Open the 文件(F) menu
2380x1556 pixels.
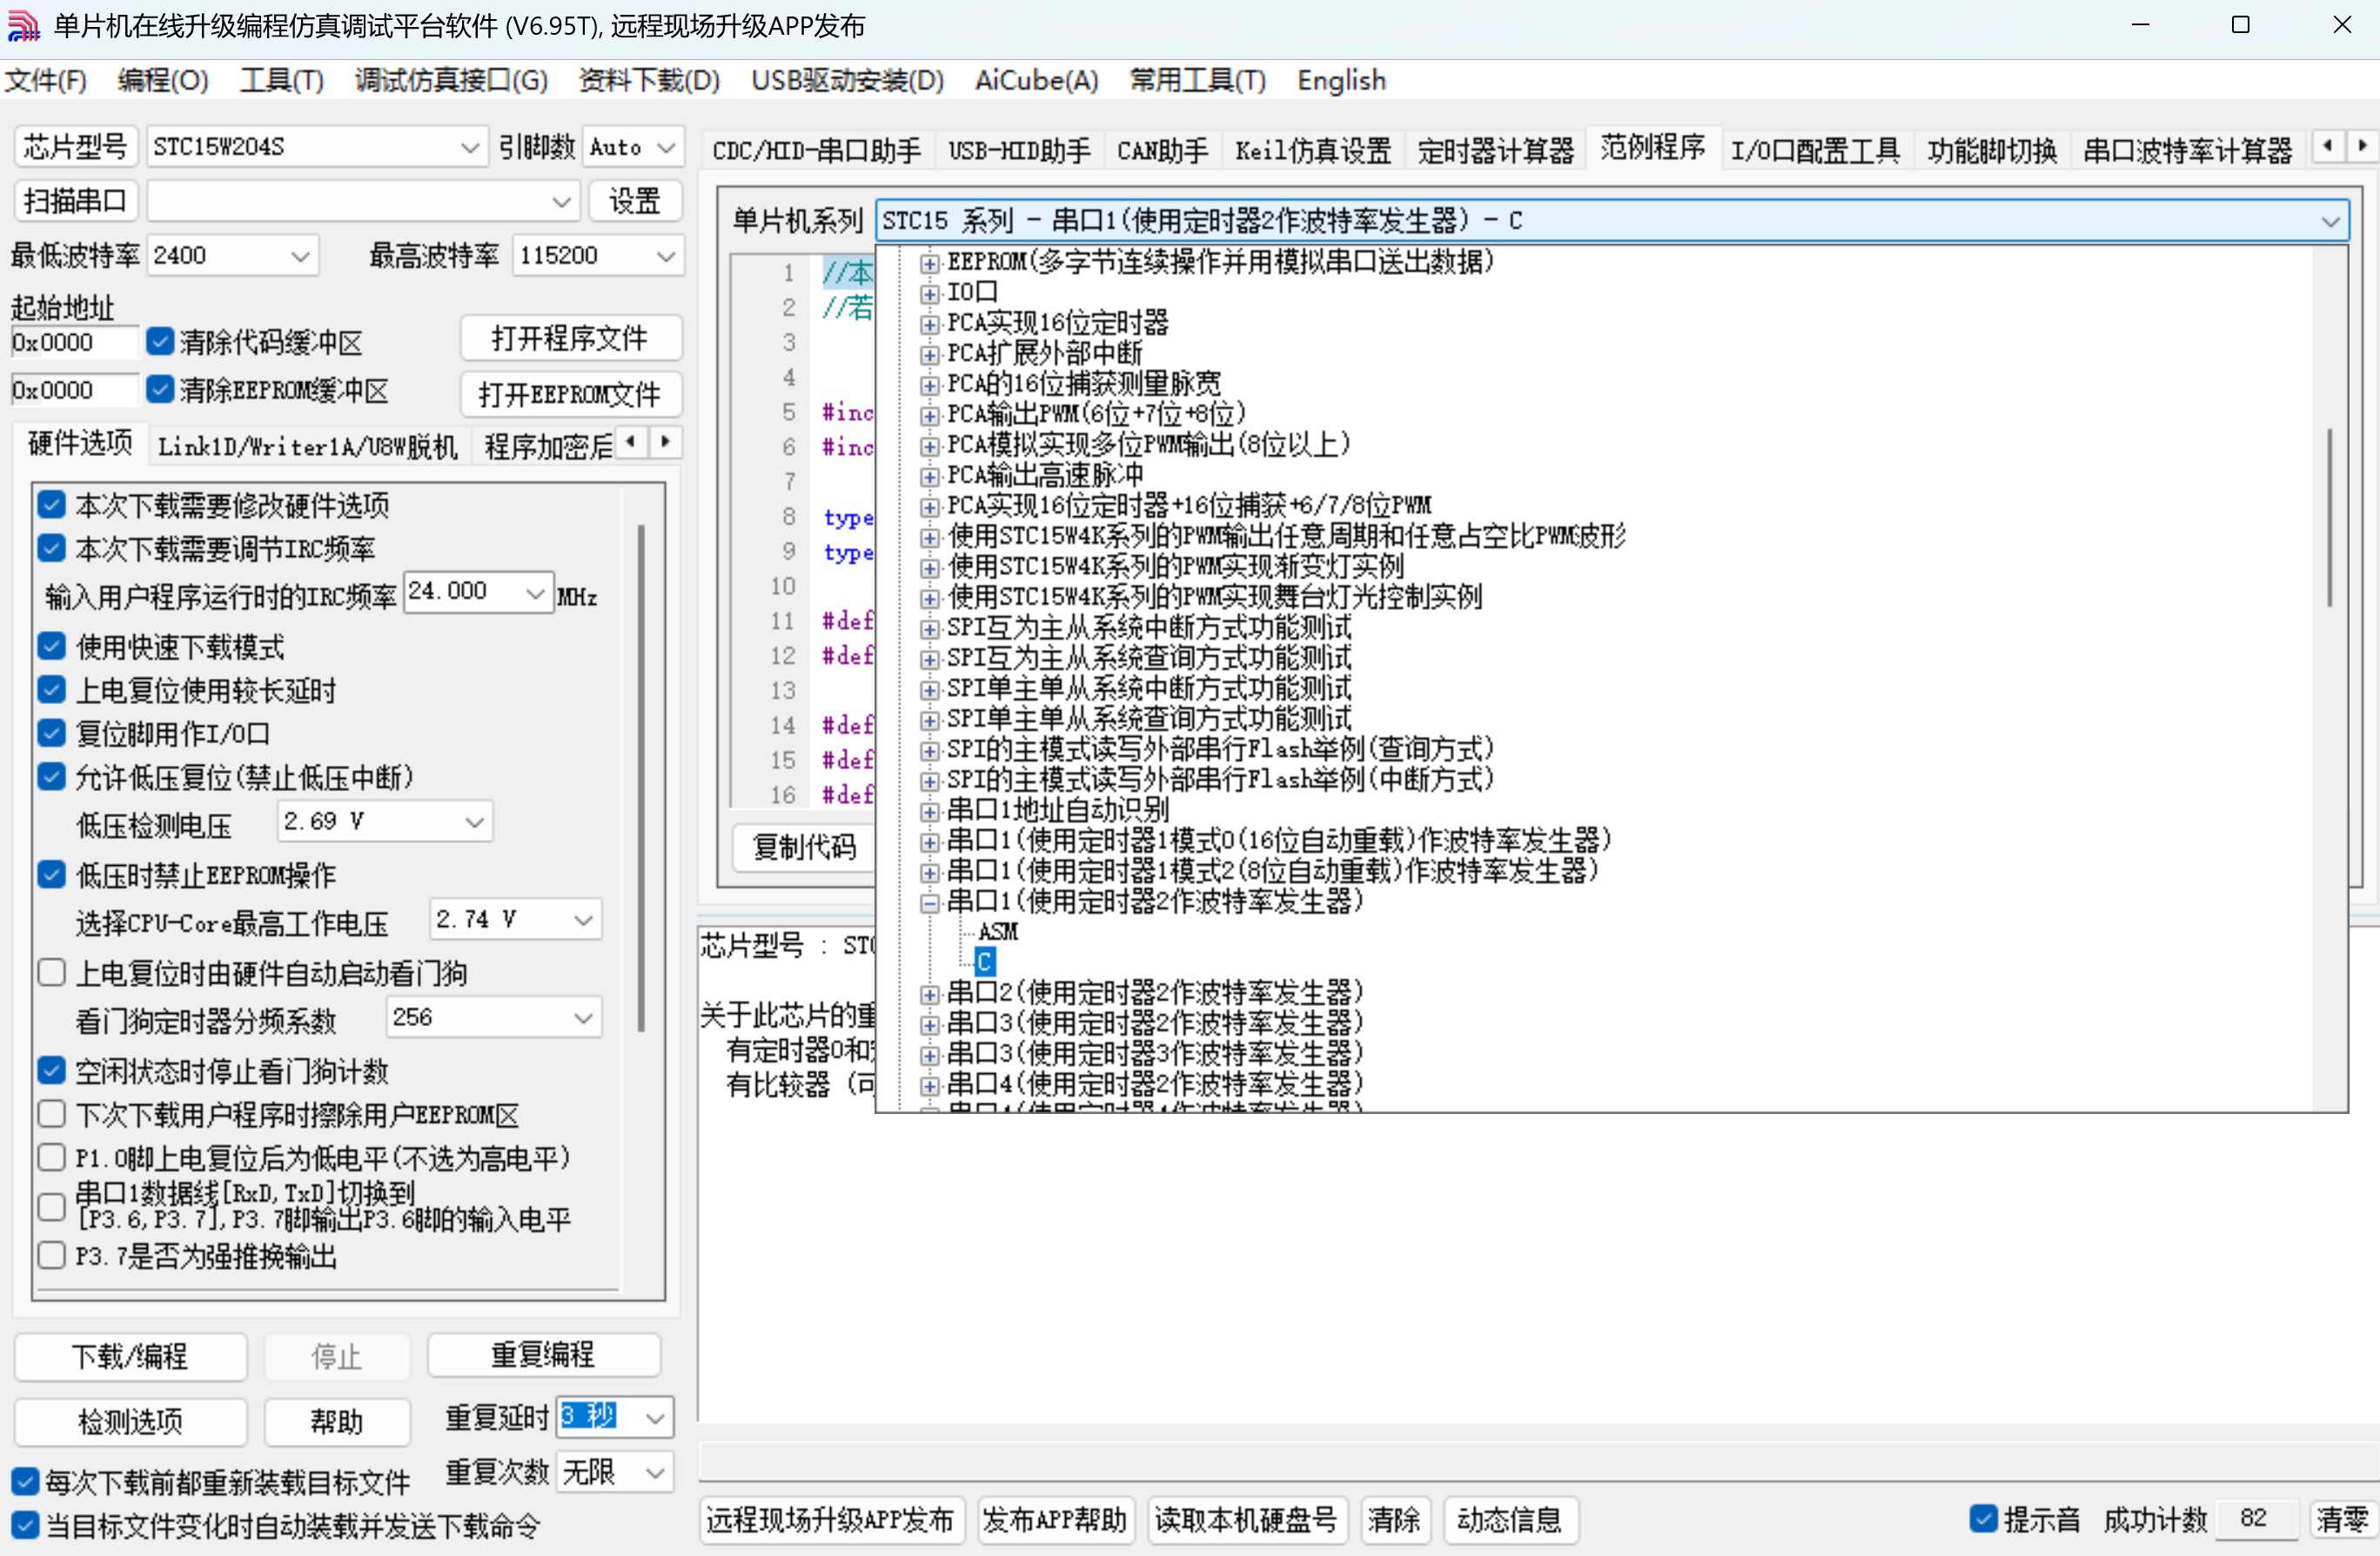coord(45,80)
